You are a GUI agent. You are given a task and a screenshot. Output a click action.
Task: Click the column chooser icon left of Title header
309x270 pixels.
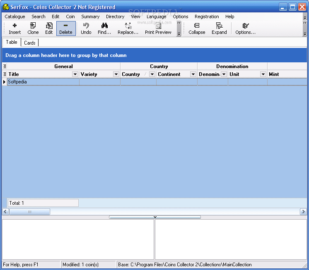click(x=5, y=74)
